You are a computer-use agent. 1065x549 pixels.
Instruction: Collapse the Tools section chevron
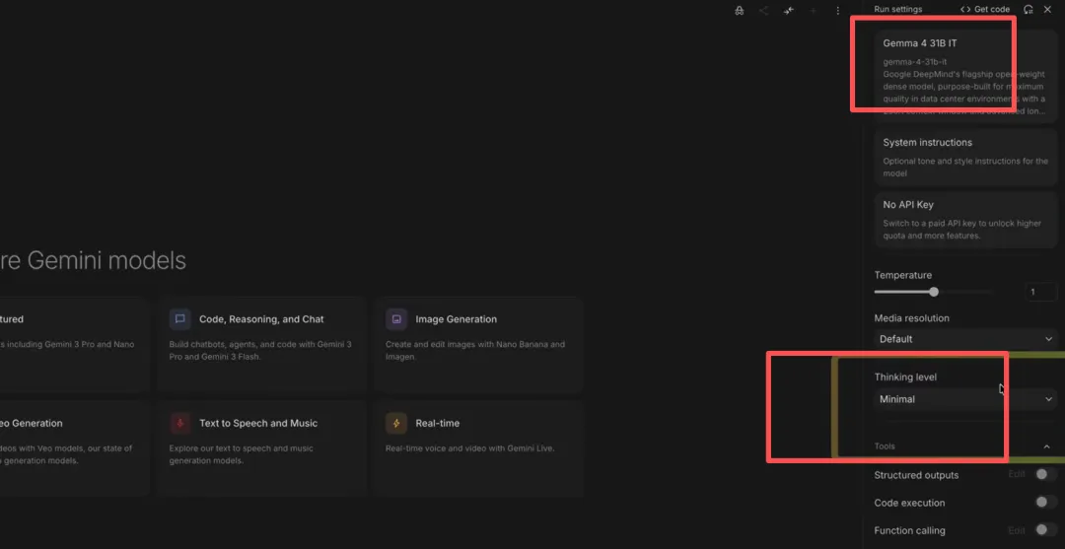1046,446
